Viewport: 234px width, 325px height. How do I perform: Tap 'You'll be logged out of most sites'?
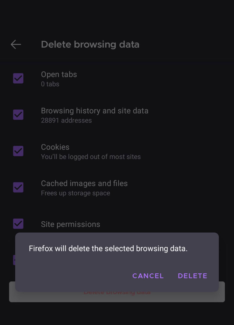(91, 157)
